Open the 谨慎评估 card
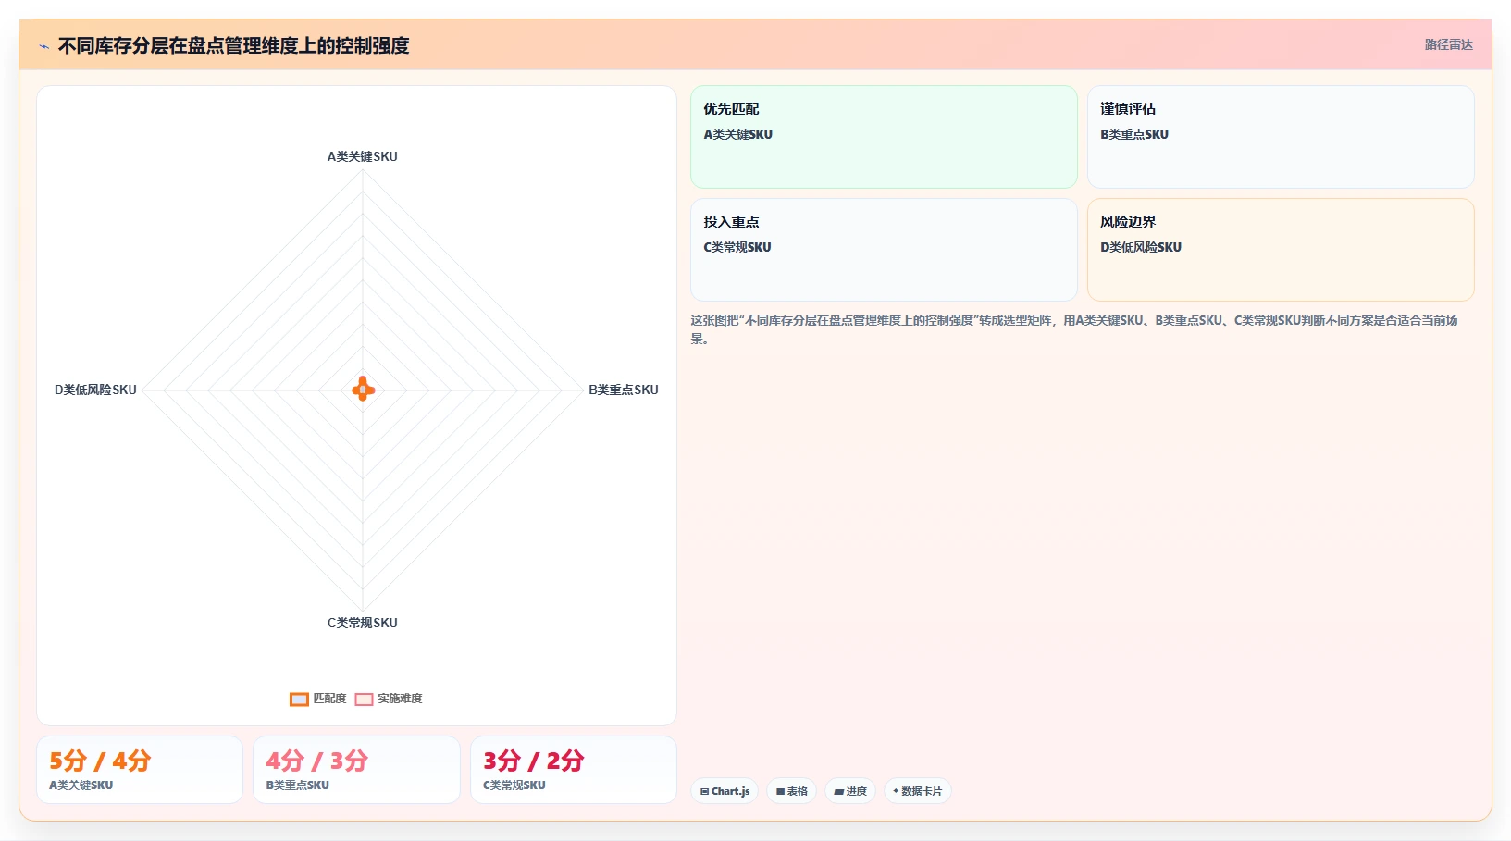 point(1281,137)
